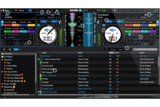The image size is (160, 107).
Task: Add a new smart crate
Action: point(9,49)
